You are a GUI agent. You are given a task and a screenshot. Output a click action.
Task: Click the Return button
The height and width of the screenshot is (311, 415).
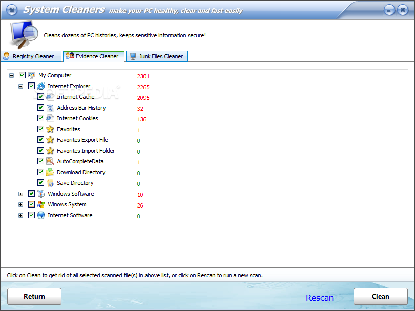tap(34, 297)
